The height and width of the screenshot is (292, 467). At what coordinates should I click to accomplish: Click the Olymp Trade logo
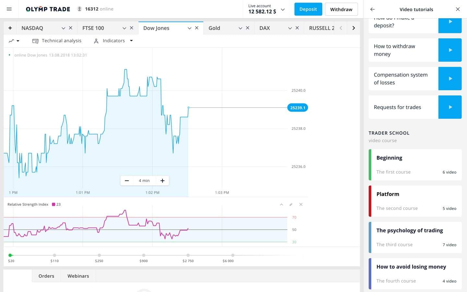(x=48, y=9)
